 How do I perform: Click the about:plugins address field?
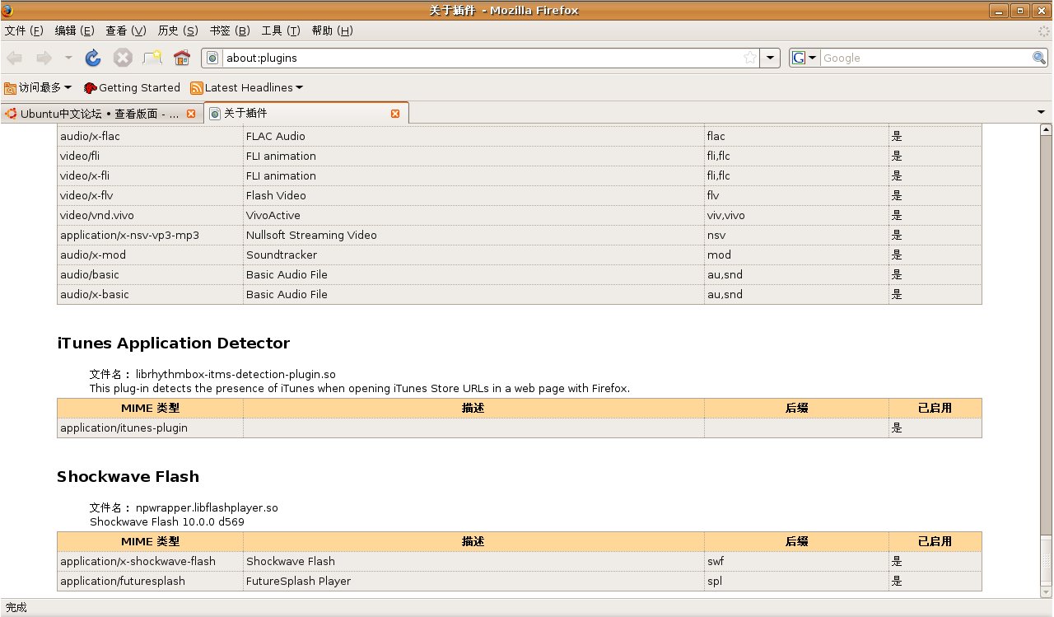(x=482, y=58)
